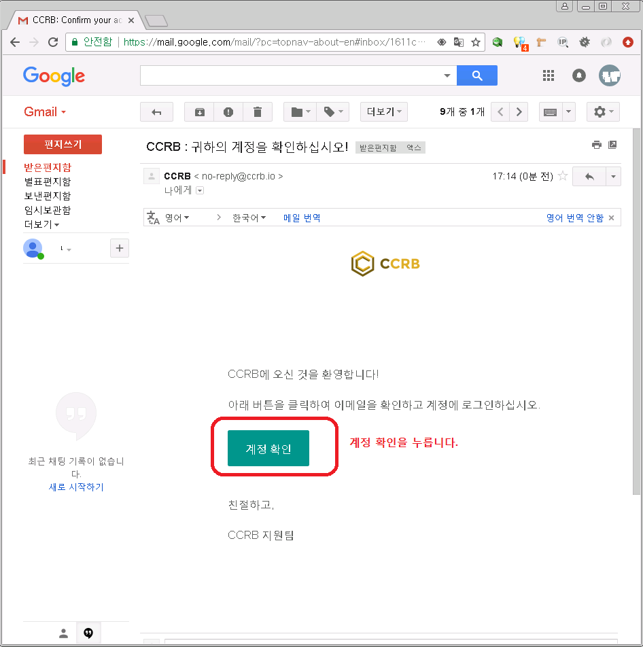Open the settings gear dropdown
This screenshot has width=643, height=647.
(x=603, y=112)
